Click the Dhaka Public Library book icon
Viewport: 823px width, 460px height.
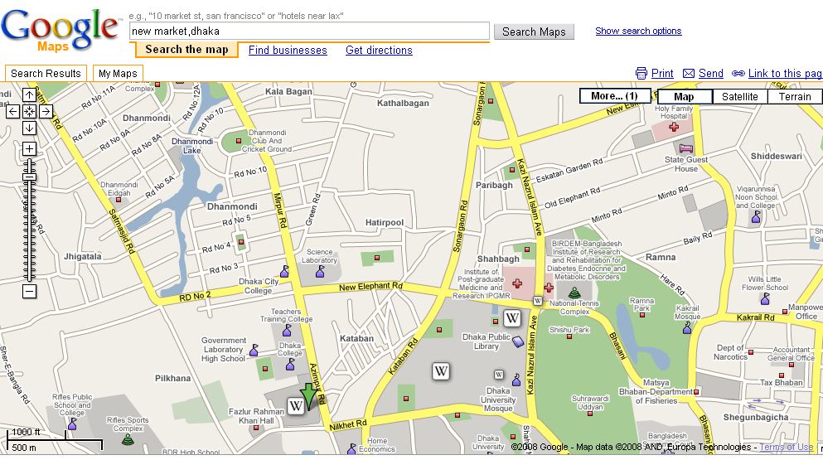click(x=518, y=341)
